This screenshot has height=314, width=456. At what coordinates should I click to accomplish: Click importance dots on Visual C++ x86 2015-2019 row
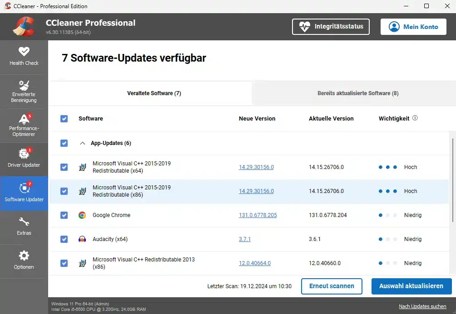(x=388, y=191)
